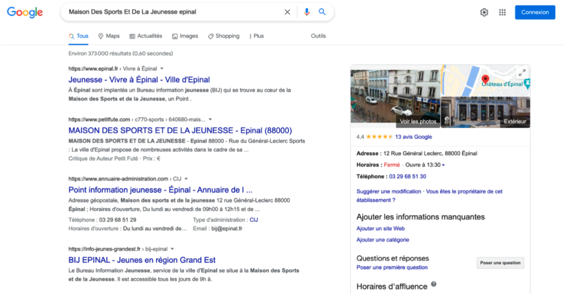Click the https://info-jeunes-grandest.fr URL text
The image size is (569, 294).
click(104, 249)
